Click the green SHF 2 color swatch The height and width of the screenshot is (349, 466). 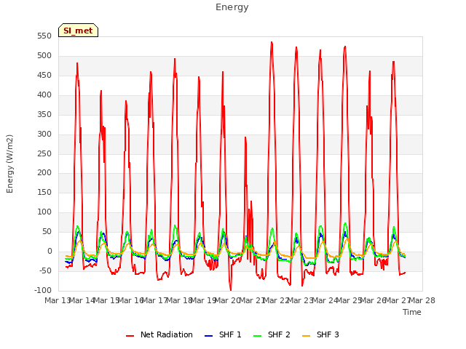(257, 336)
